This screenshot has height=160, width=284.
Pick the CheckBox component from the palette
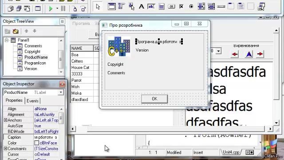[181, 7]
